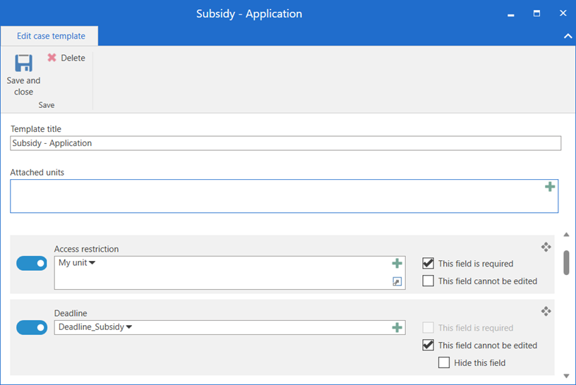Uncheck Access restriction 'This field is required'
Image resolution: width=576 pixels, height=385 pixels.
pyautogui.click(x=428, y=263)
